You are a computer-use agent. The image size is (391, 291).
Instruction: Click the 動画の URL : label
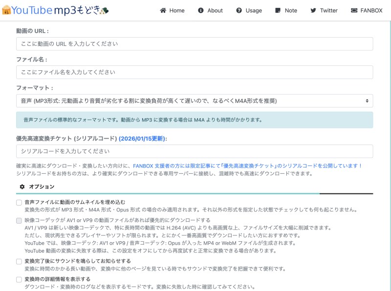pyautogui.click(x=32, y=31)
